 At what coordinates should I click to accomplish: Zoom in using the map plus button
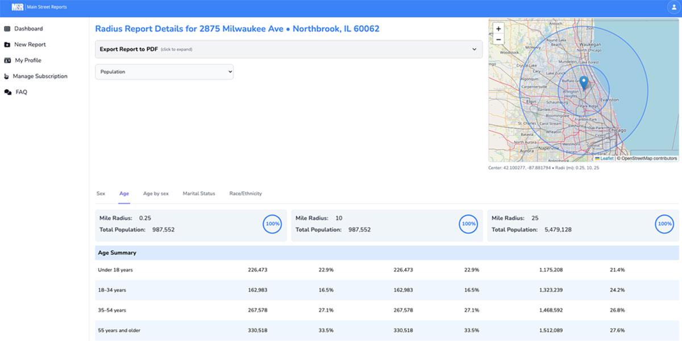498,28
